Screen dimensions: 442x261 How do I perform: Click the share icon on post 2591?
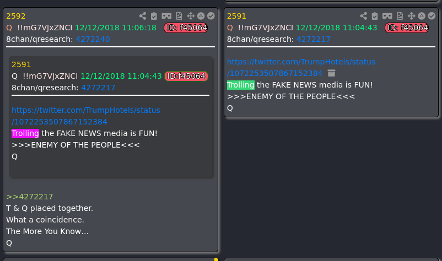[x=363, y=17]
